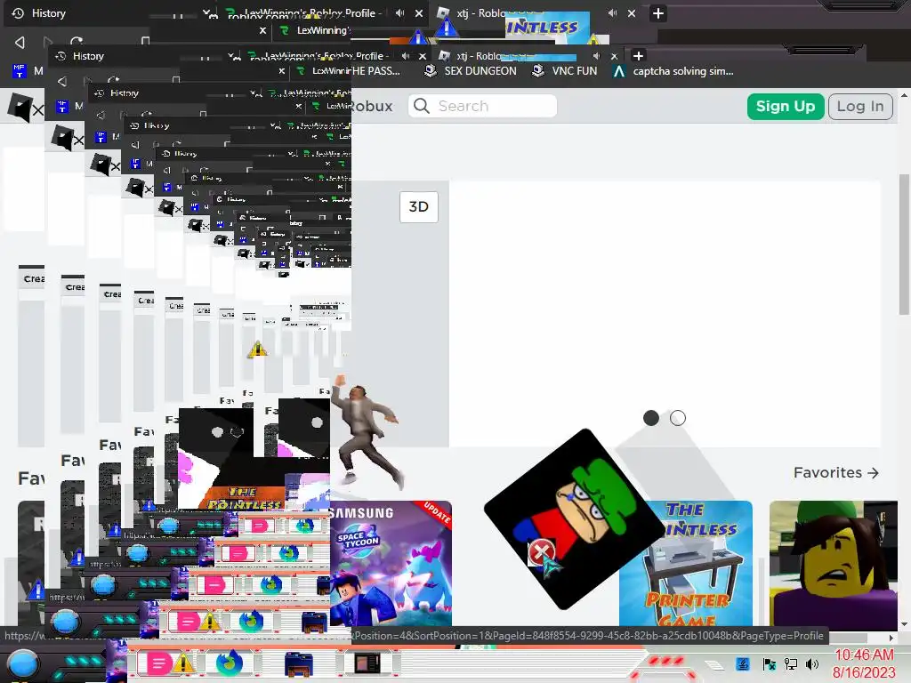
Task: Open the SEX DUNGEON bookmark
Action: click(x=471, y=71)
